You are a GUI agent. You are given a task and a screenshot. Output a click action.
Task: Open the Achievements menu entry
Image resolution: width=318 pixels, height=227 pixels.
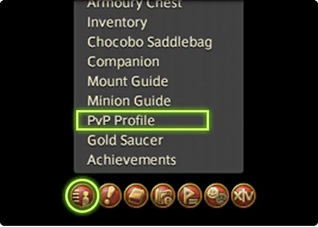pos(131,159)
